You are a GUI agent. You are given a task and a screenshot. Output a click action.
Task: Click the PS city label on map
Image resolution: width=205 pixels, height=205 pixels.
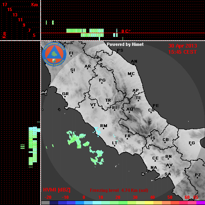pyautogui.click(x=120, y=50)
